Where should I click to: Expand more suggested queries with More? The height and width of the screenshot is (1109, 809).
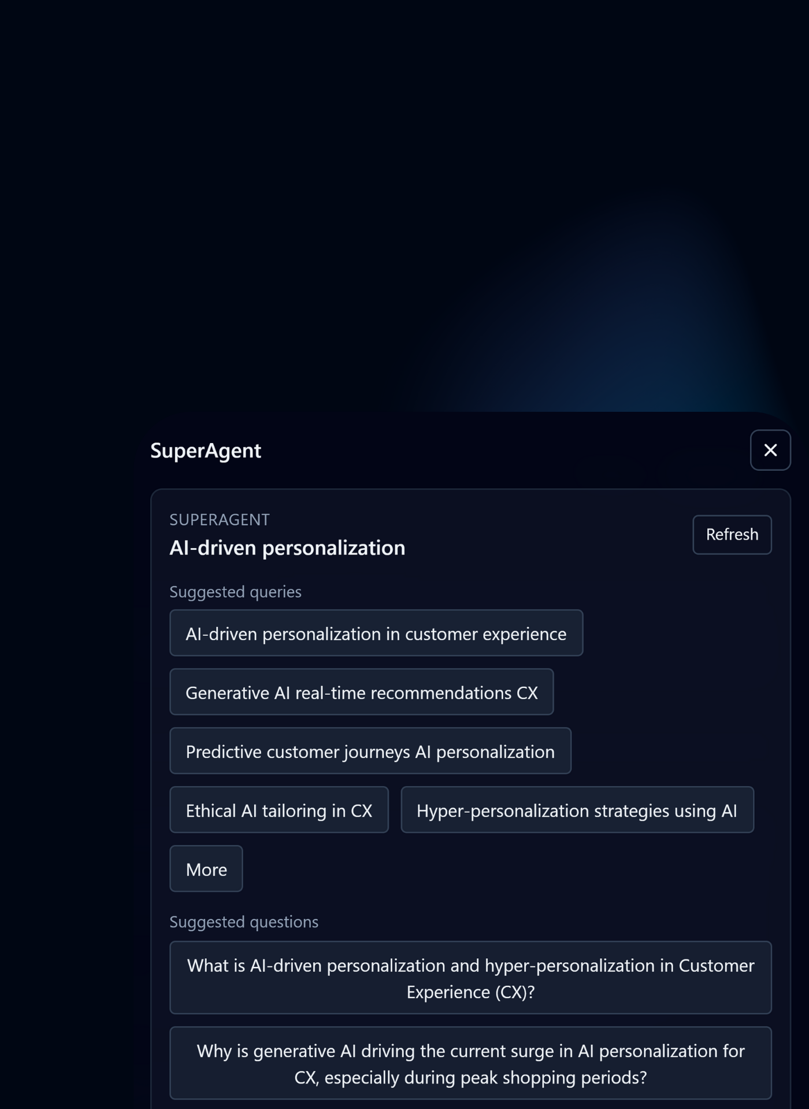tap(206, 869)
